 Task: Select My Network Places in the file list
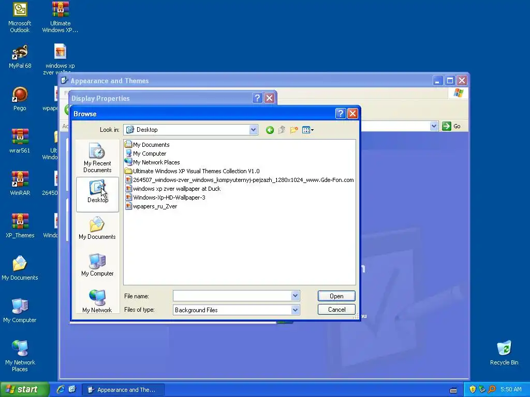[152, 162]
